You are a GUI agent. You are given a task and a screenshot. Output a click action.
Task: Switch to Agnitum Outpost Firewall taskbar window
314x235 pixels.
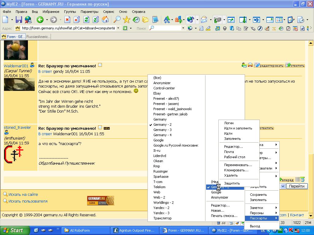click(135, 230)
